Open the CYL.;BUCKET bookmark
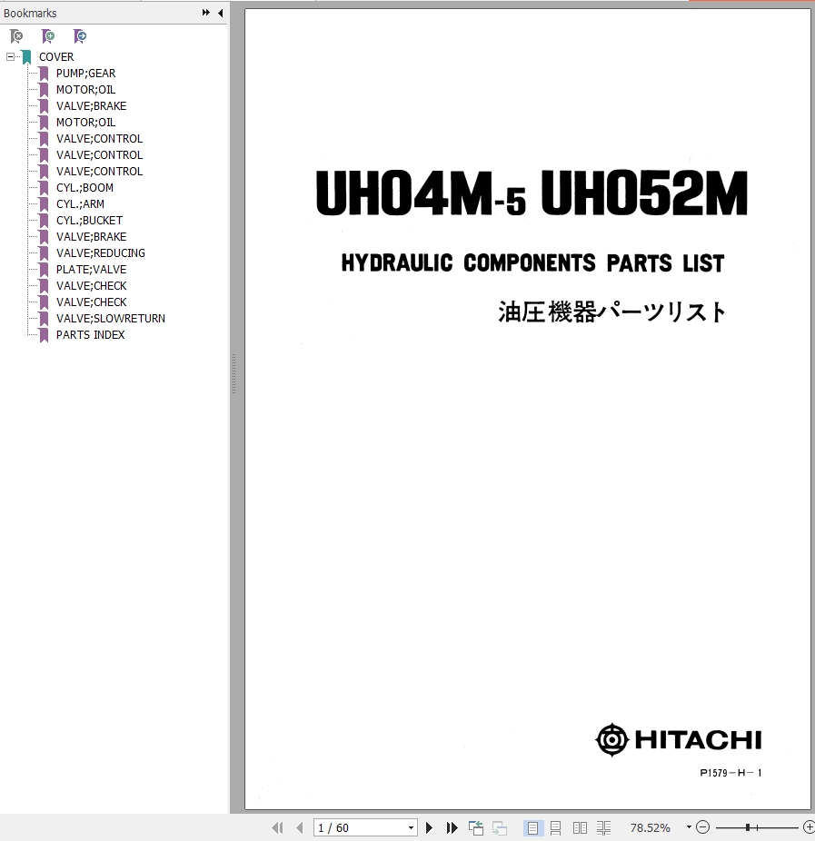The height and width of the screenshot is (841, 815). pyautogui.click(x=89, y=221)
